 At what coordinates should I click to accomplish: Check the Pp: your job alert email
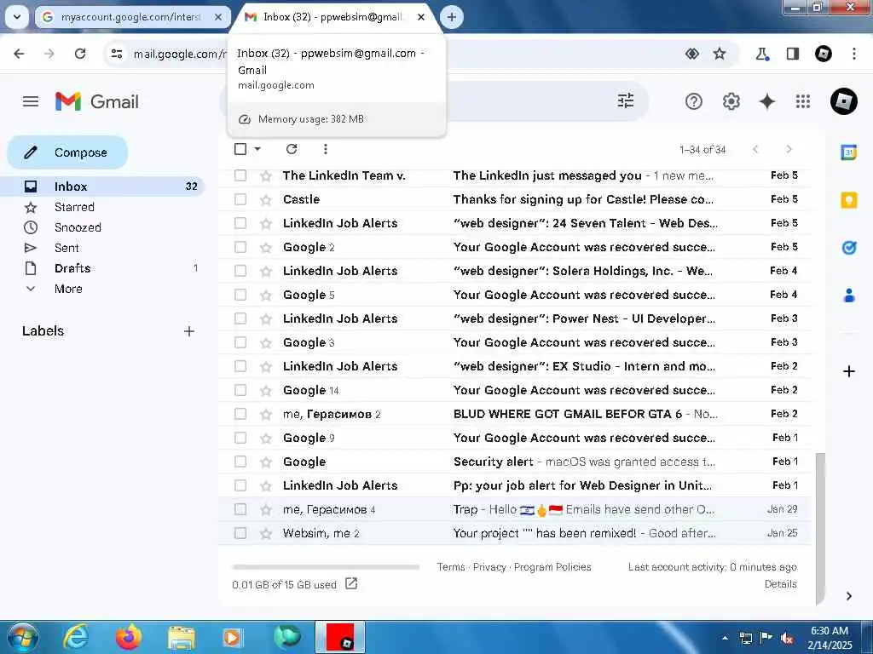240,485
